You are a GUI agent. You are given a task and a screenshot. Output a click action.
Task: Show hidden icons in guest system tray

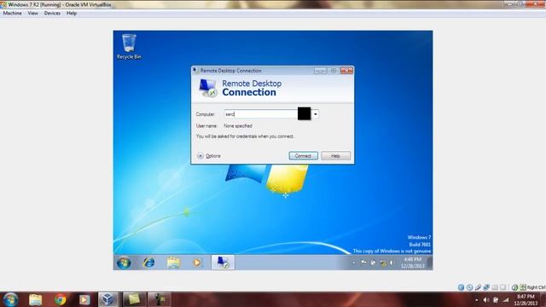tap(354, 263)
